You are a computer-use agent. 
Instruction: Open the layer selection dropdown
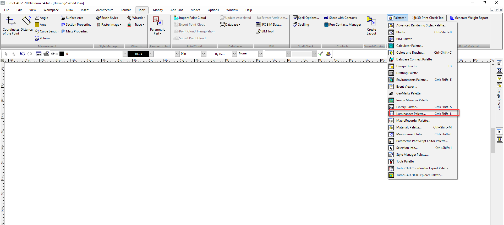click(x=125, y=54)
